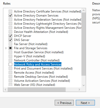
Task: Click the Device Health Attestation checkbox
Action: pyautogui.click(x=10, y=32)
